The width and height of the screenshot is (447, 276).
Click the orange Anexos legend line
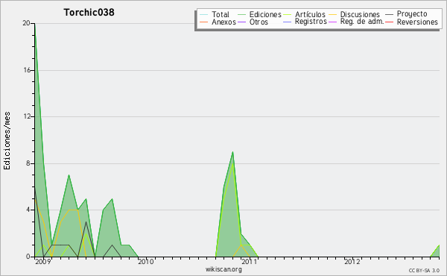204,22
